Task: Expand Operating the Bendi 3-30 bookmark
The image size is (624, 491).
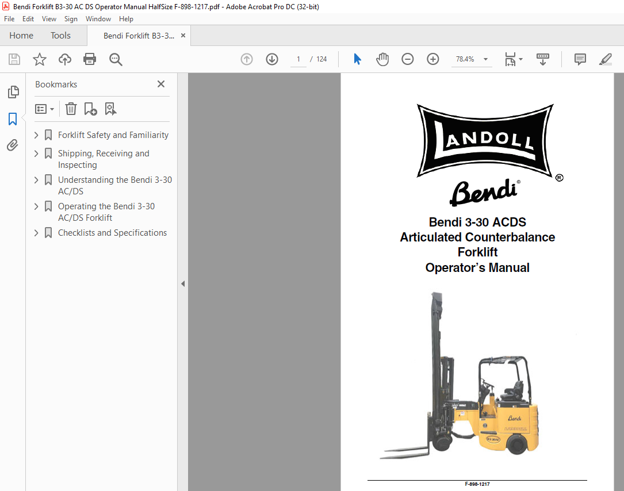Action: pyautogui.click(x=36, y=206)
